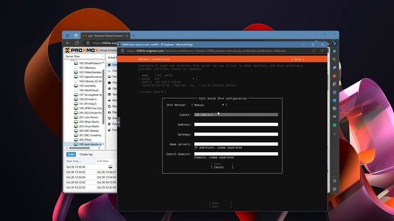Click the server tree vertical scrollbar
394x221 pixels.
(x=103, y=97)
